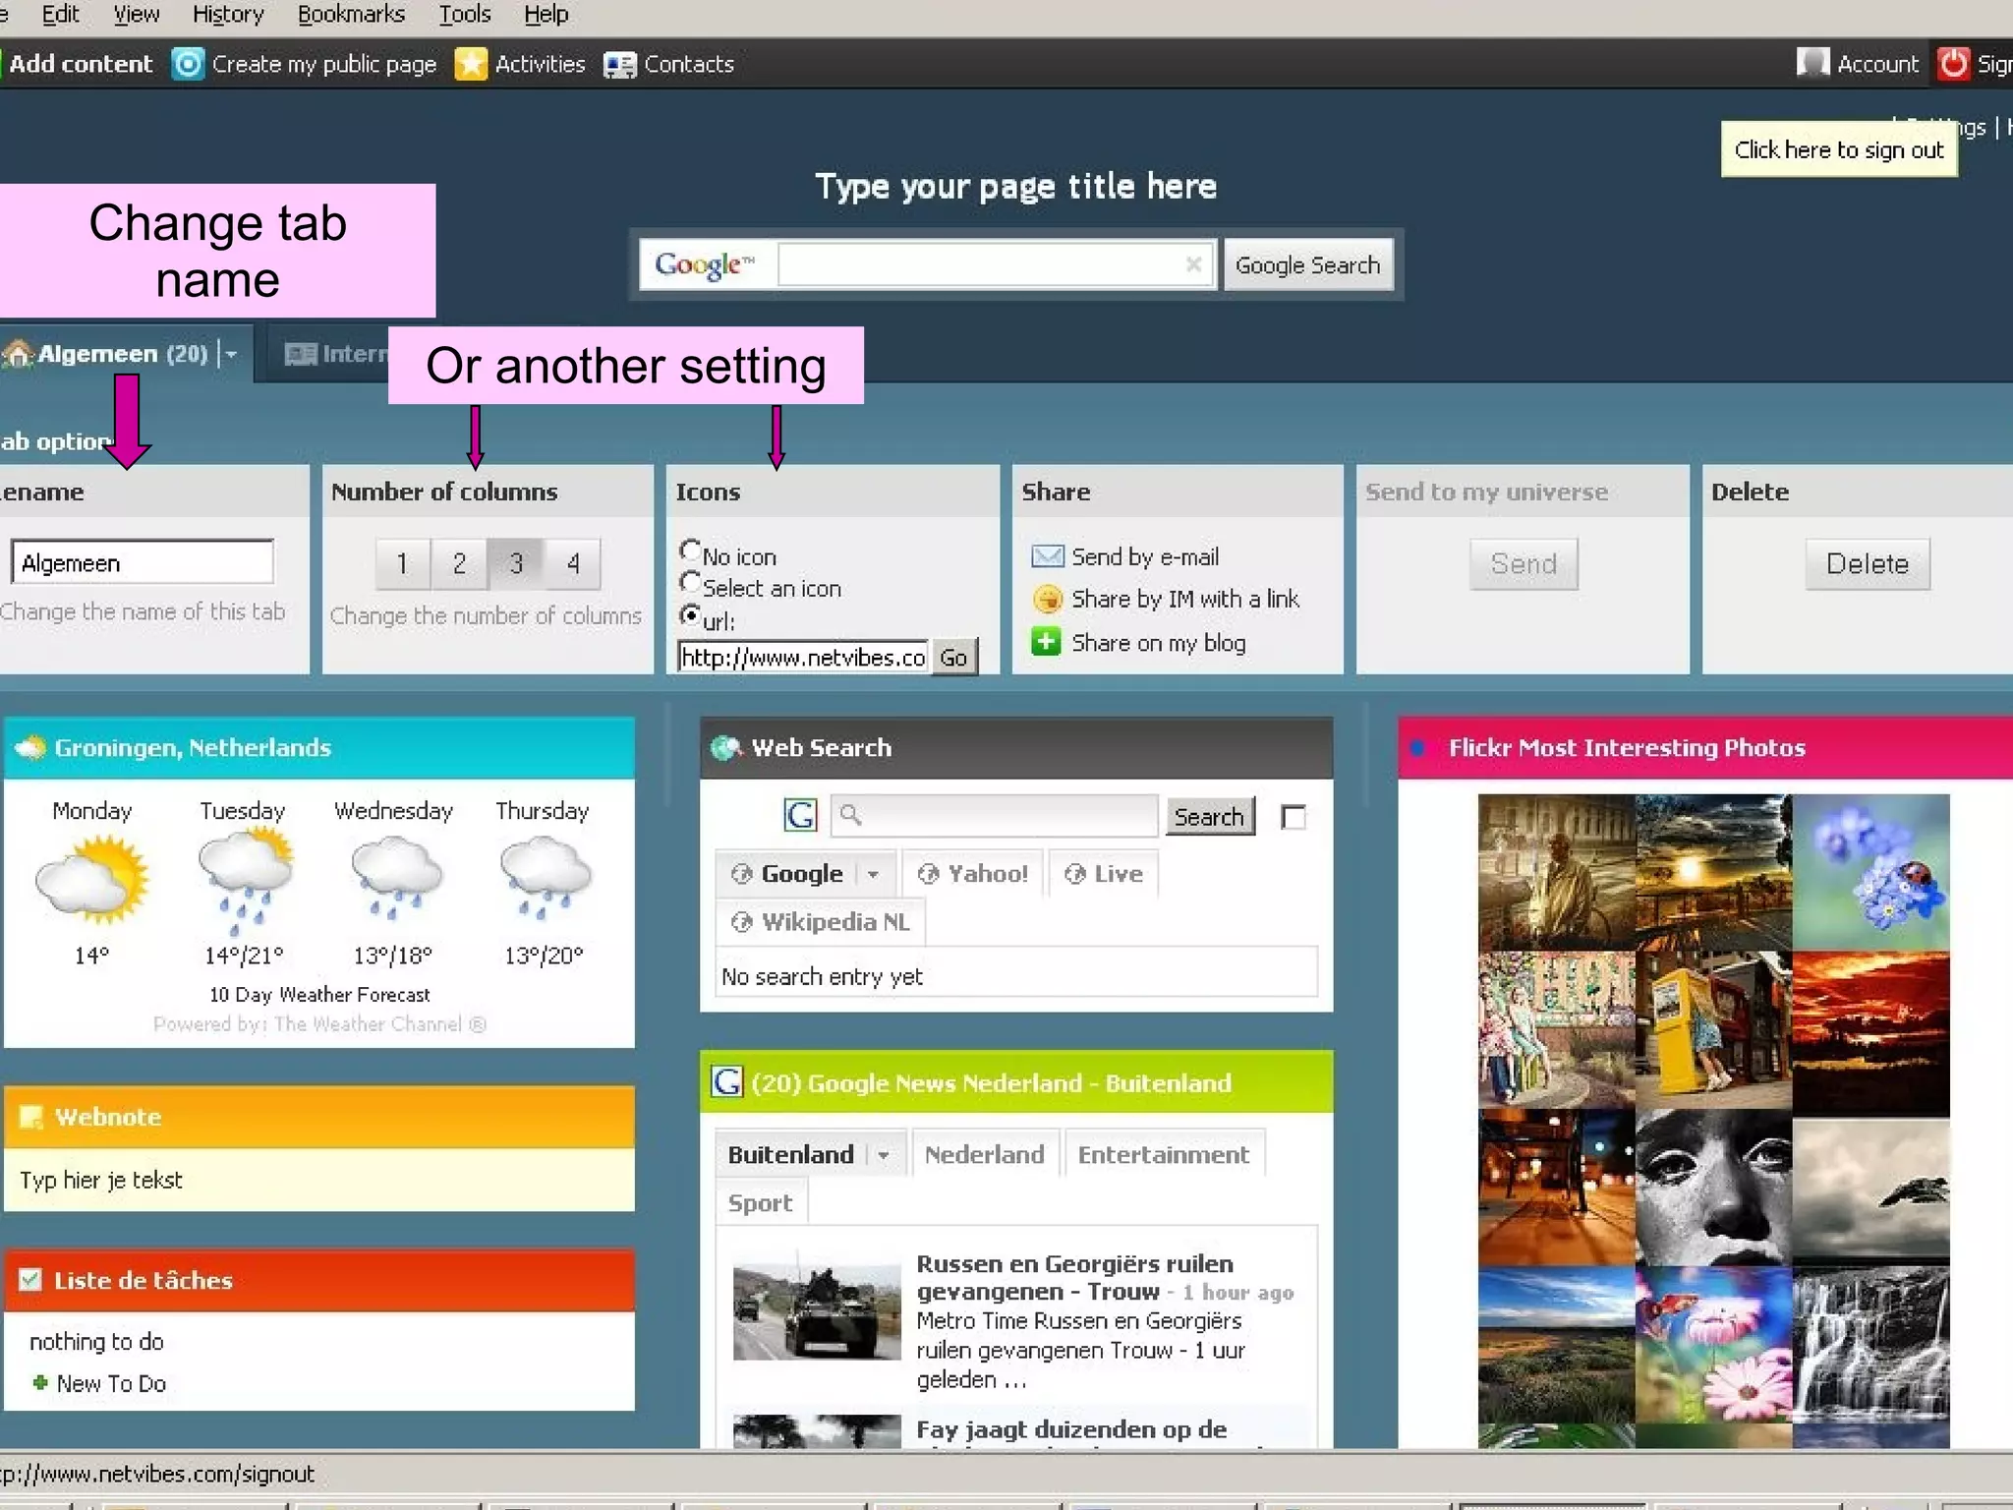
Task: Click the red sign out power icon
Action: point(1953,64)
